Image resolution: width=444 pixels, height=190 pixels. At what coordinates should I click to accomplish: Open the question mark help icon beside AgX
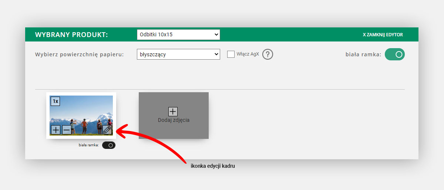(268, 54)
